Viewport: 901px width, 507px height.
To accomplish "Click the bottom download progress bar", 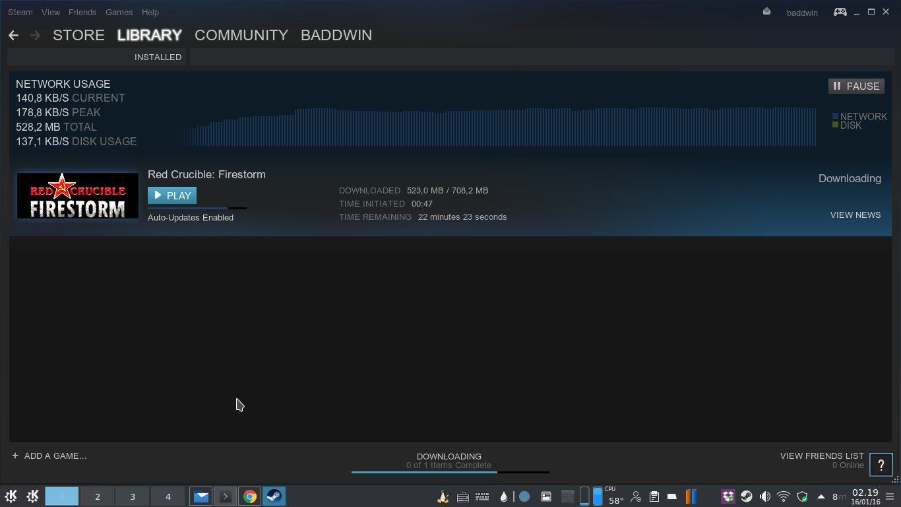I will point(450,472).
